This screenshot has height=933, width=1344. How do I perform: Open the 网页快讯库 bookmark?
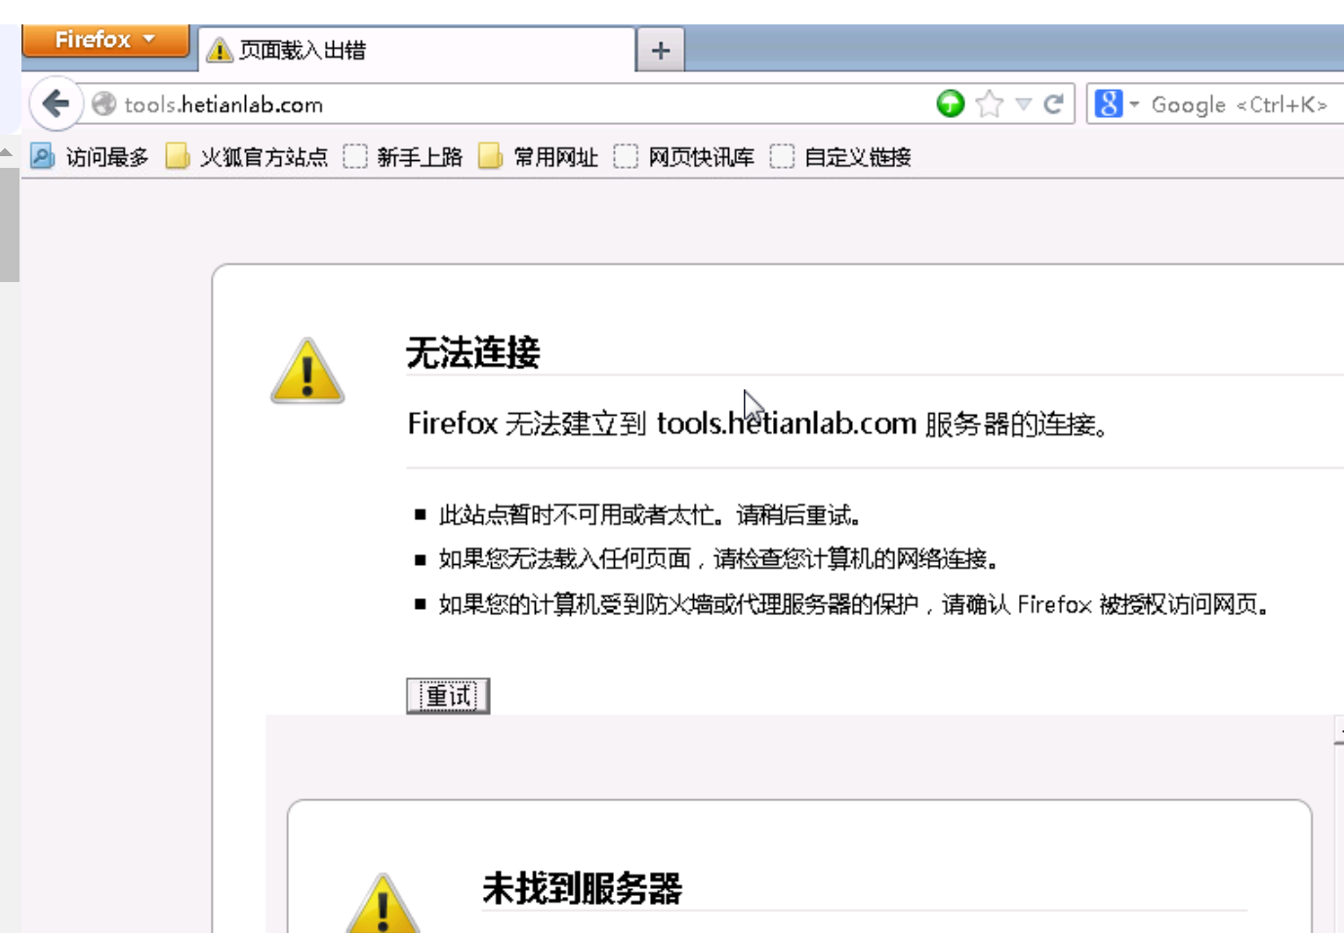[x=684, y=157]
